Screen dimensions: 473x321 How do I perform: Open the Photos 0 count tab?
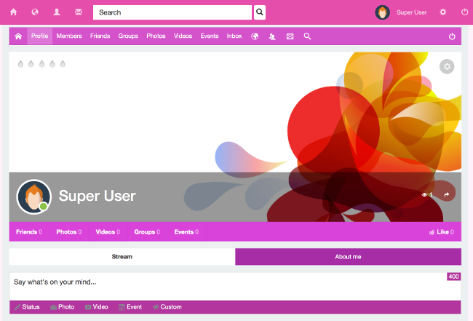pyautogui.click(x=69, y=231)
